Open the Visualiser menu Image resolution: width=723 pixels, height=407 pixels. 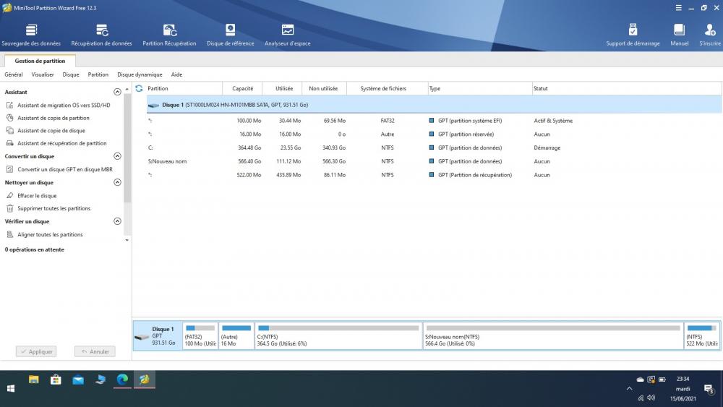click(43, 74)
